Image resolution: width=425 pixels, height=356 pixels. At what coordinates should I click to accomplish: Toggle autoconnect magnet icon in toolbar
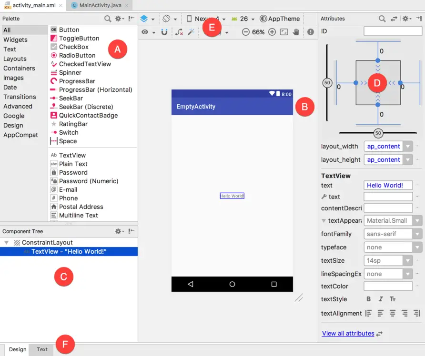click(x=164, y=32)
